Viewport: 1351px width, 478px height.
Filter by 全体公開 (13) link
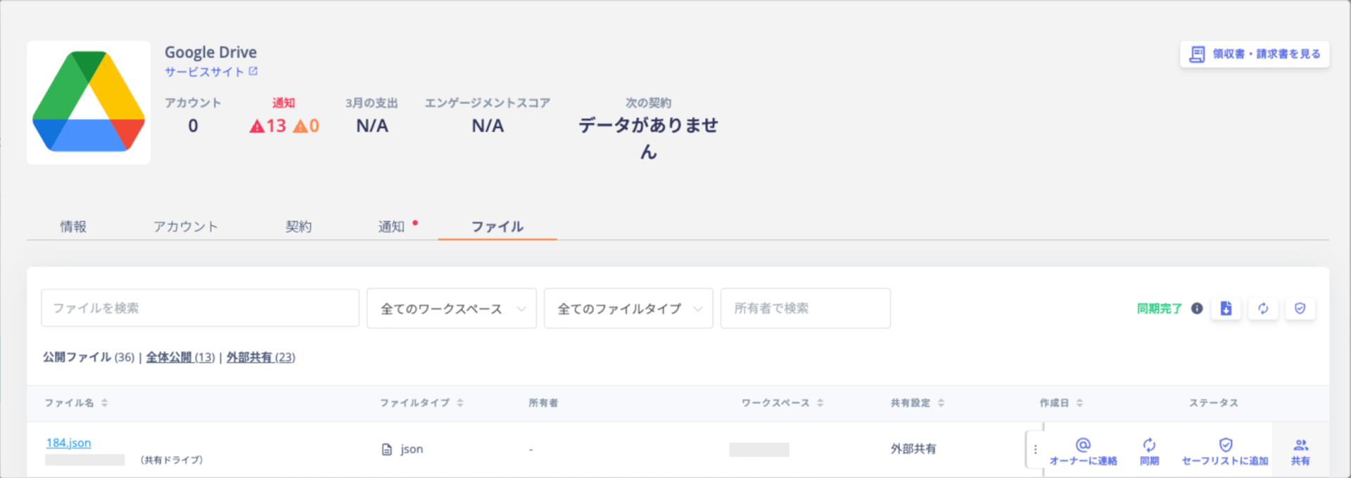point(180,357)
